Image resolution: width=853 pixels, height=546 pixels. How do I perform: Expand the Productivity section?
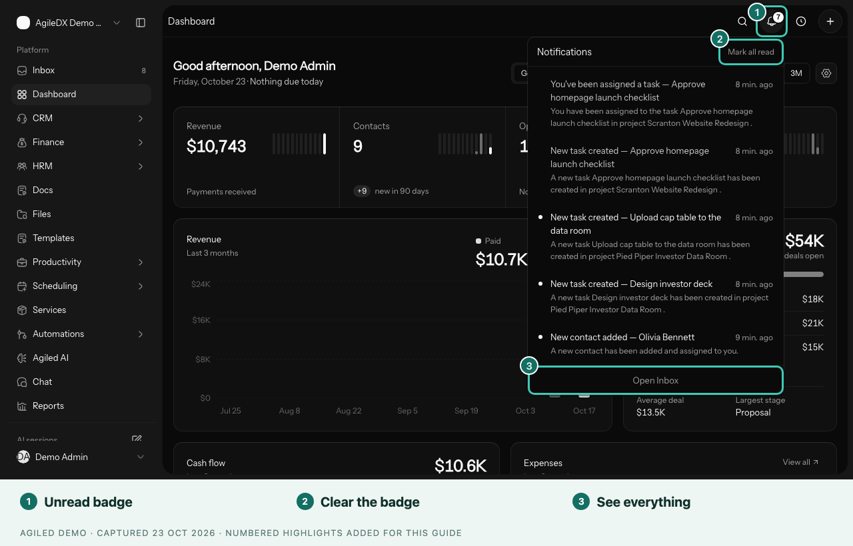point(81,262)
